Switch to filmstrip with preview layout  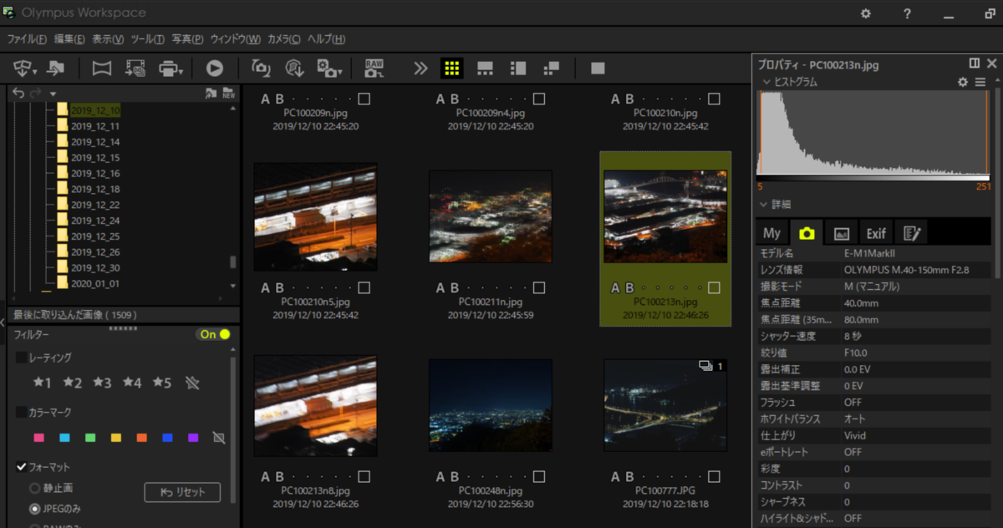(x=485, y=69)
